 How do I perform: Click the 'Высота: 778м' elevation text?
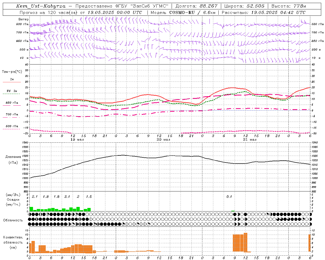click(289, 6)
